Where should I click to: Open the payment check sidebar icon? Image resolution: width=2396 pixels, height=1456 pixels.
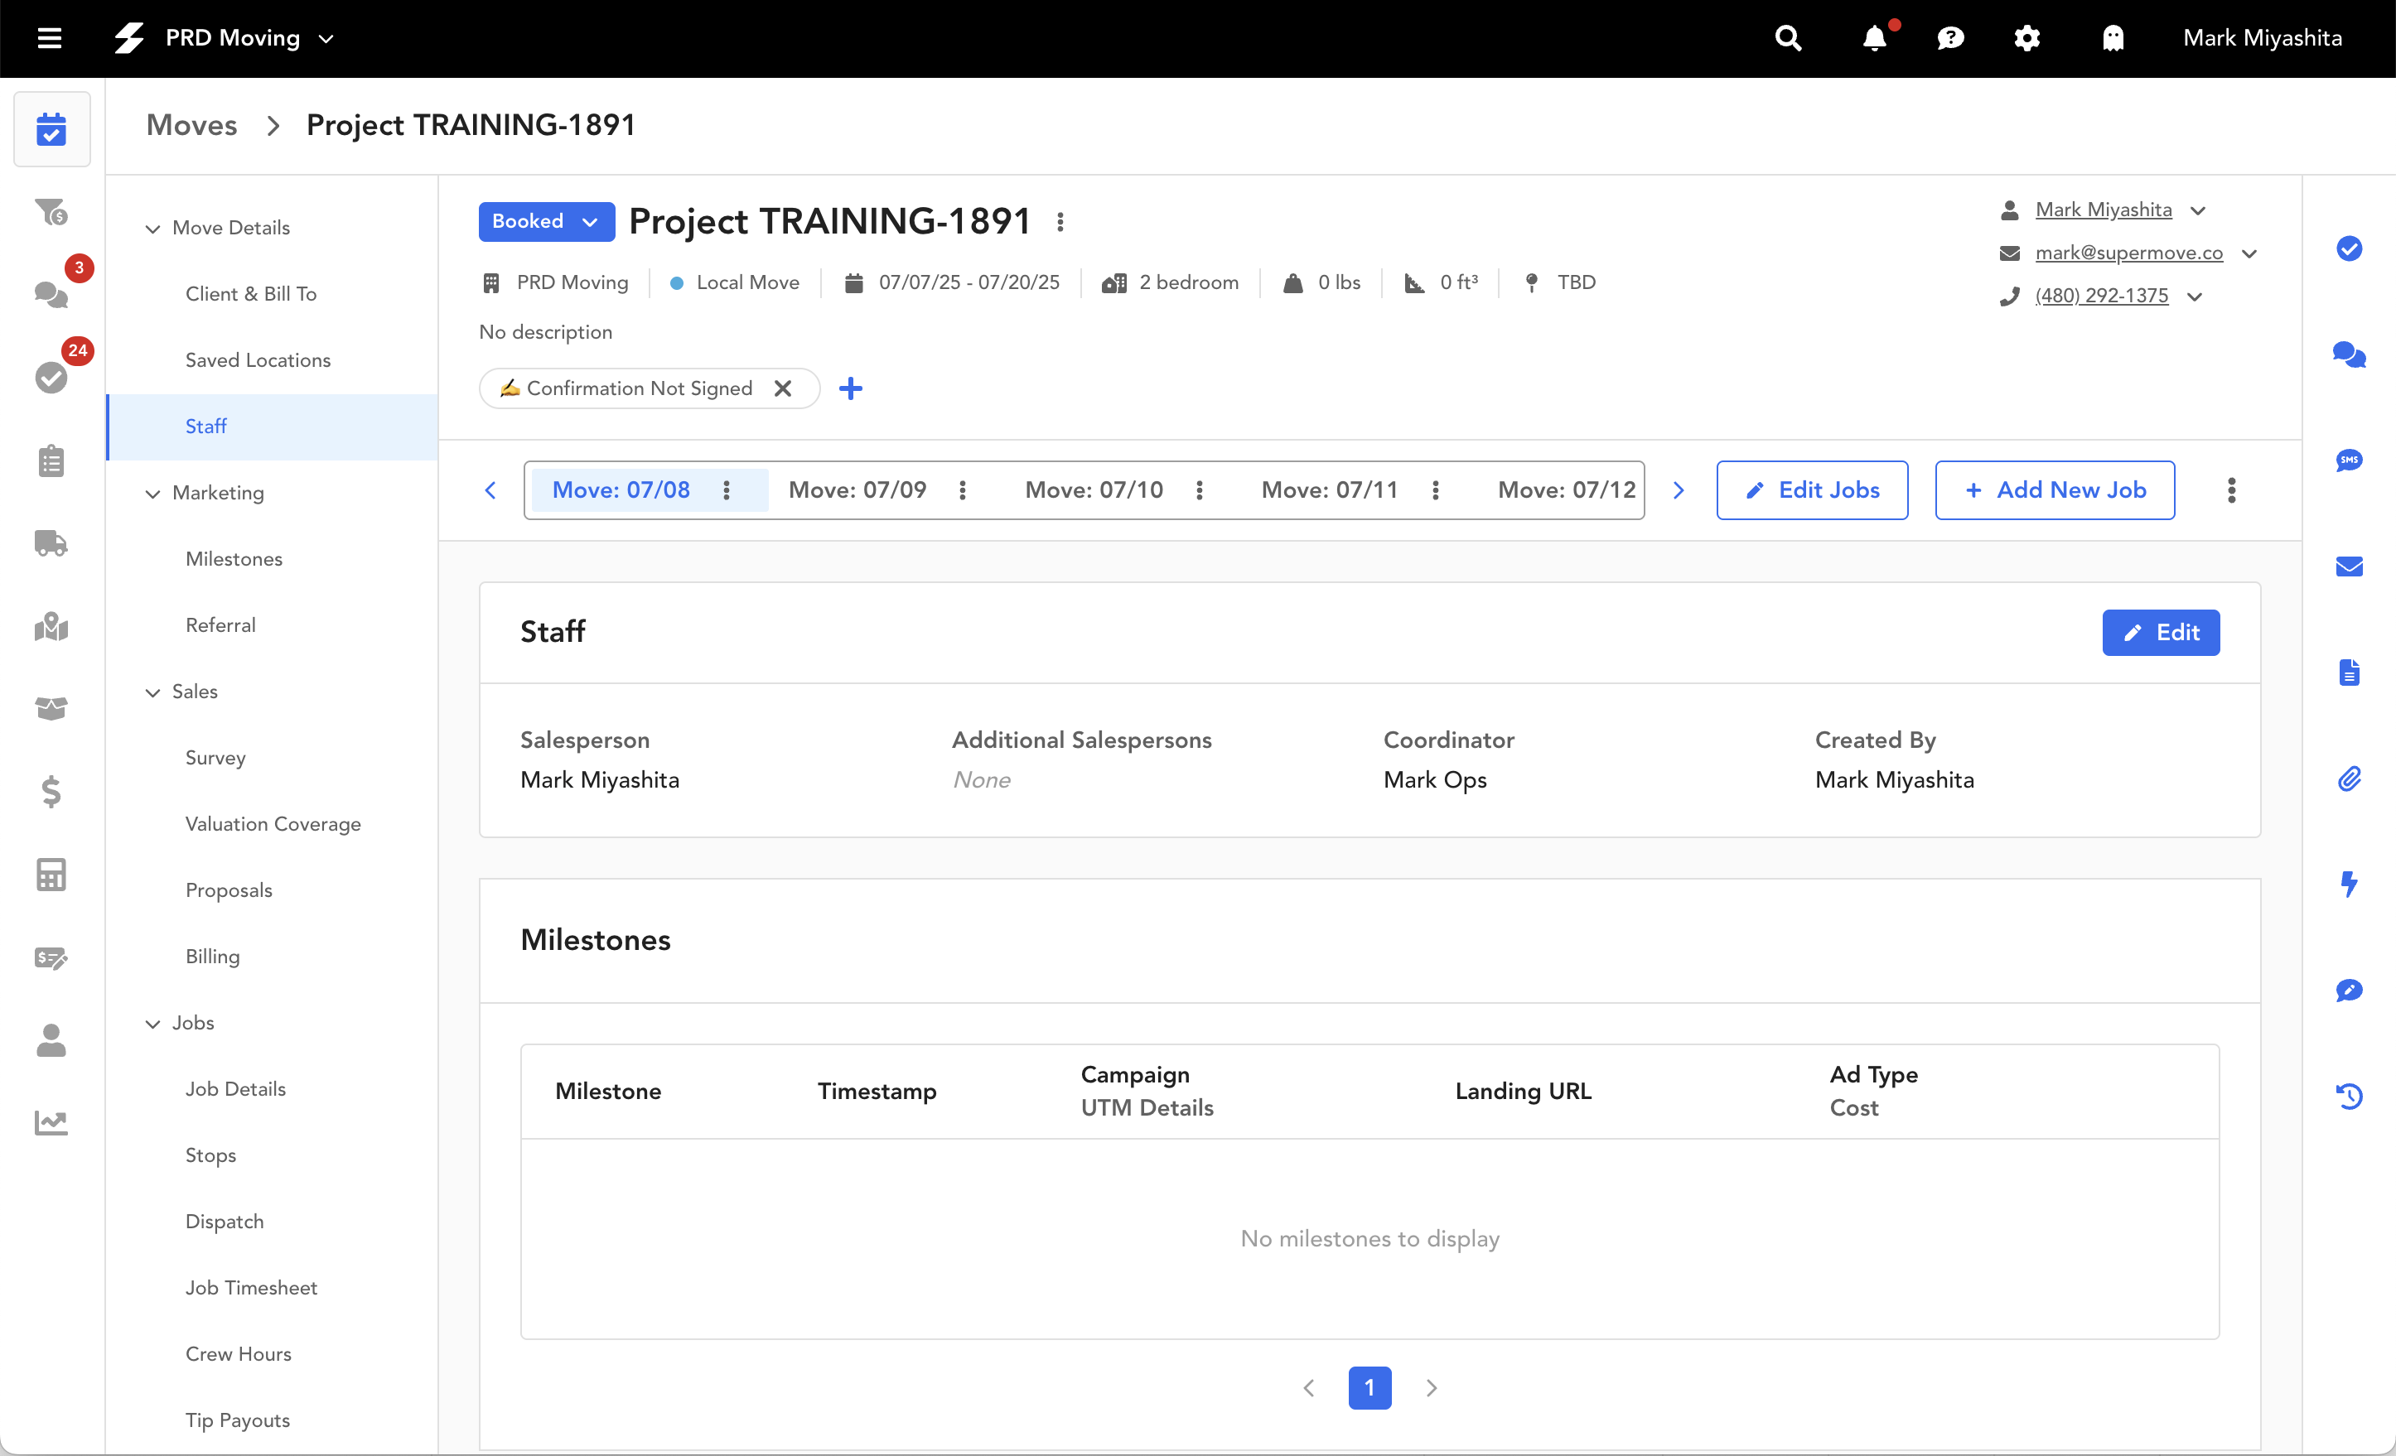pyautogui.click(x=51, y=957)
